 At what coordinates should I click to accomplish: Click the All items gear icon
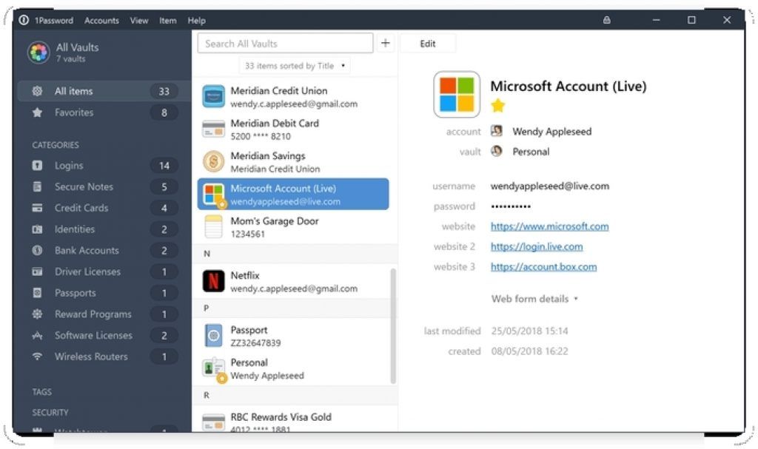click(37, 91)
